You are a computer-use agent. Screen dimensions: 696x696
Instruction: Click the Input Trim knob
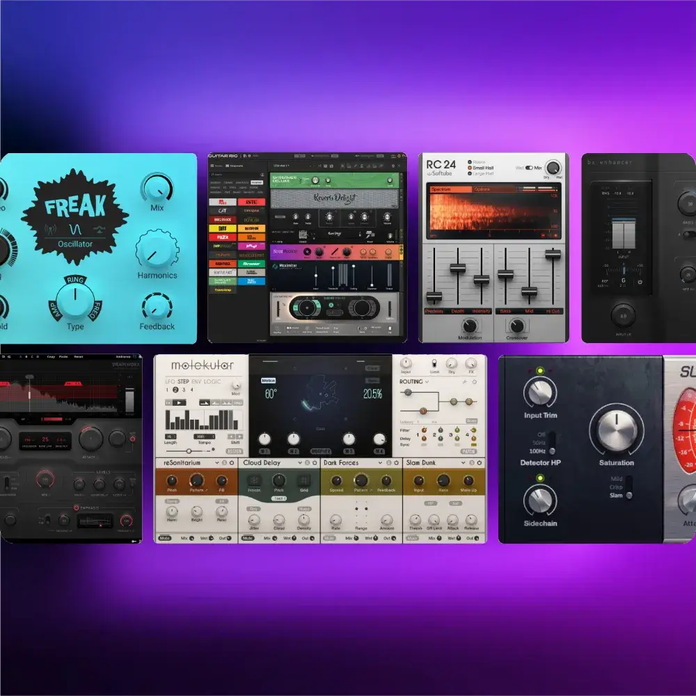(540, 393)
